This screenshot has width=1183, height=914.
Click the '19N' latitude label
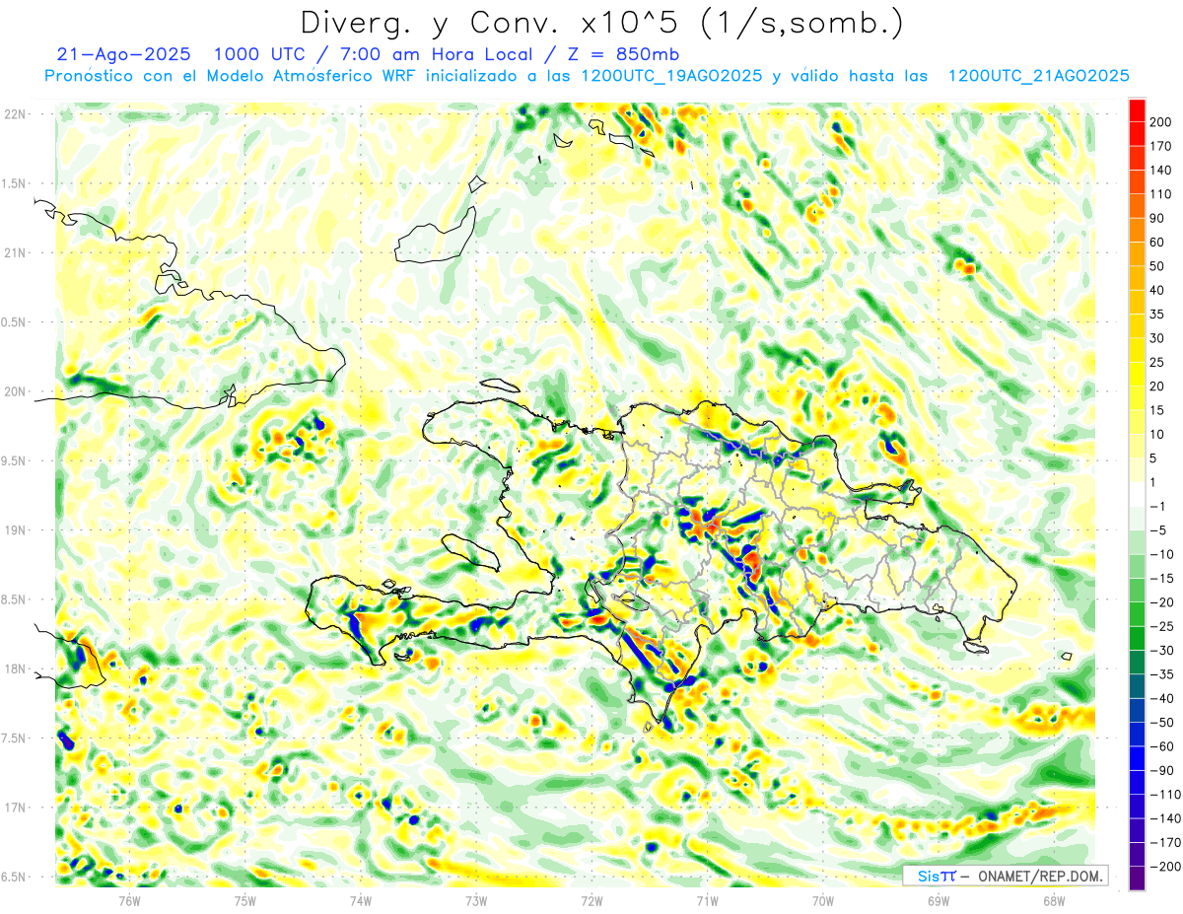15,530
